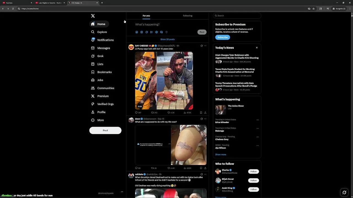Switch to the For you tab

[146, 16]
